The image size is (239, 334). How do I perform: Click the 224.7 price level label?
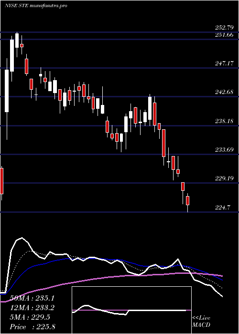coord(222,207)
